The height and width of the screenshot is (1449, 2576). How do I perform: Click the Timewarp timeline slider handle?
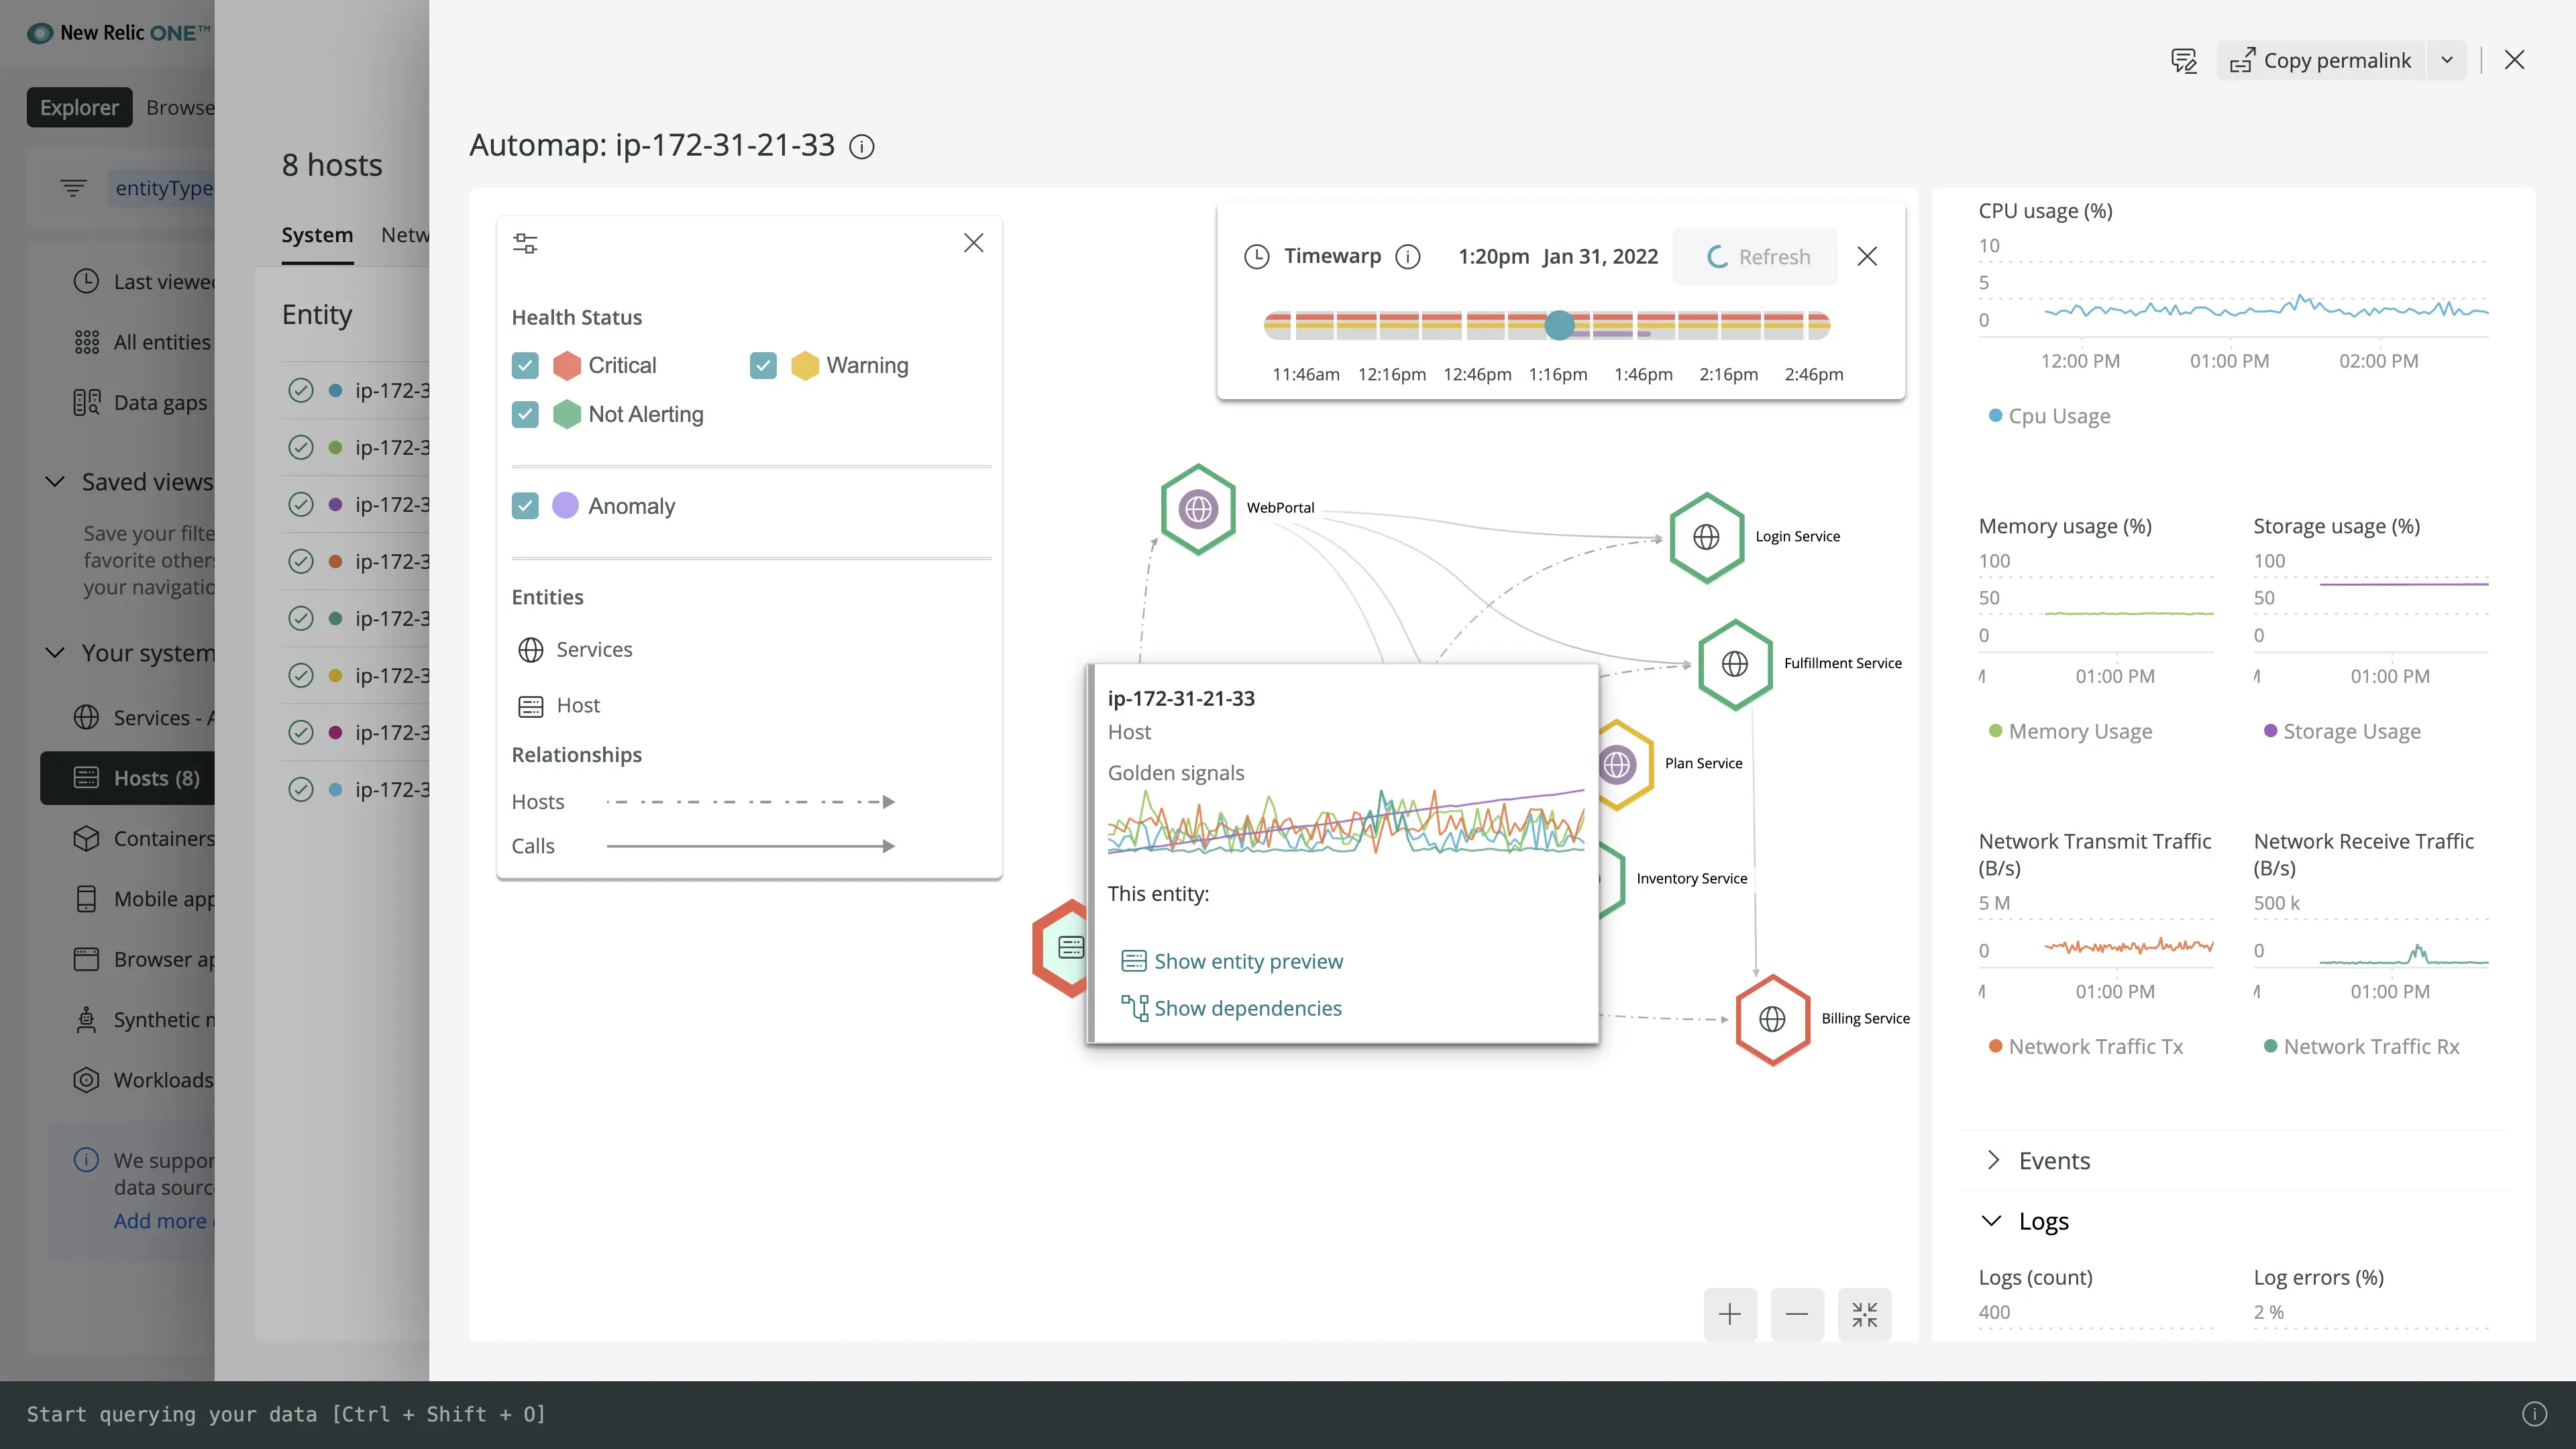(x=1559, y=325)
